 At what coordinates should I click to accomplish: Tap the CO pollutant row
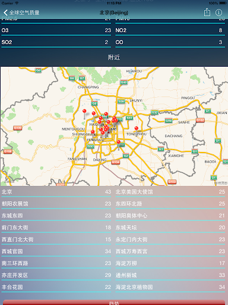170,42
